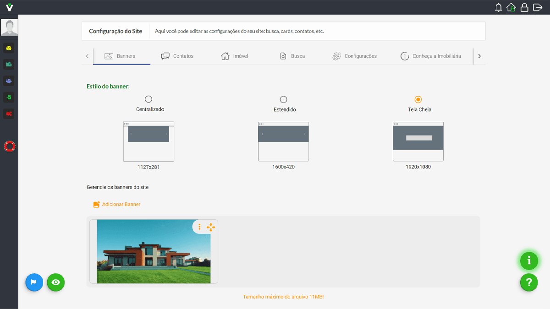
Task: Select the Tela Cheia banner style
Action: 418,98
